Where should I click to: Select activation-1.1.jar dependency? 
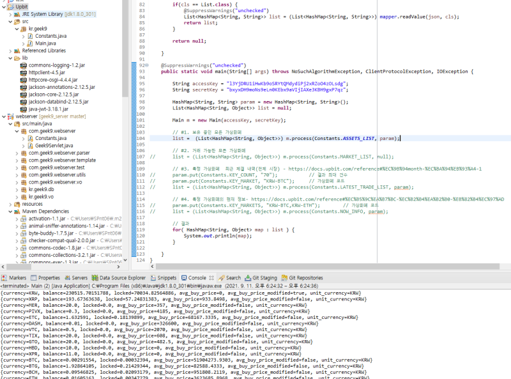[47, 219]
